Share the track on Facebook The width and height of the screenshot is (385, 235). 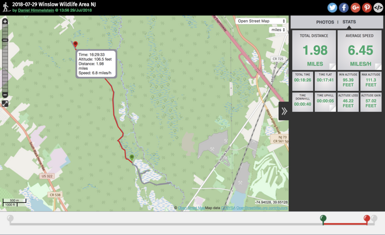[344, 8]
